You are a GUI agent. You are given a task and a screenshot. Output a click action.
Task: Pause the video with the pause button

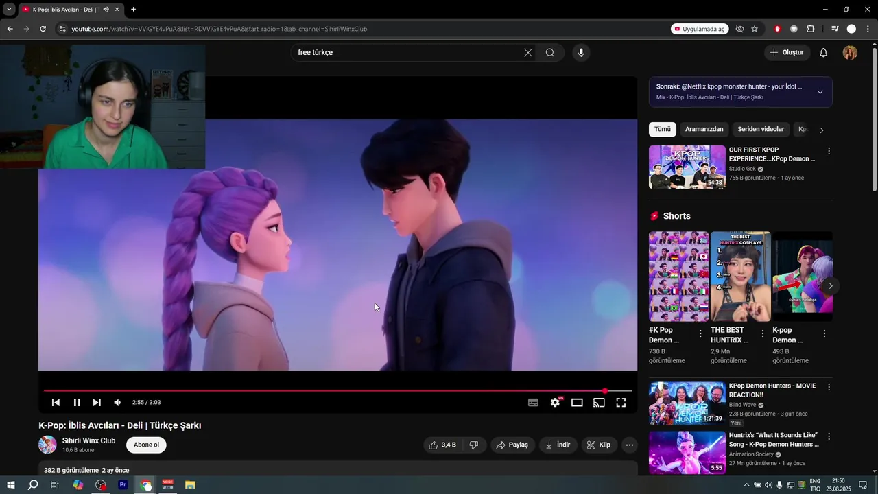click(77, 403)
